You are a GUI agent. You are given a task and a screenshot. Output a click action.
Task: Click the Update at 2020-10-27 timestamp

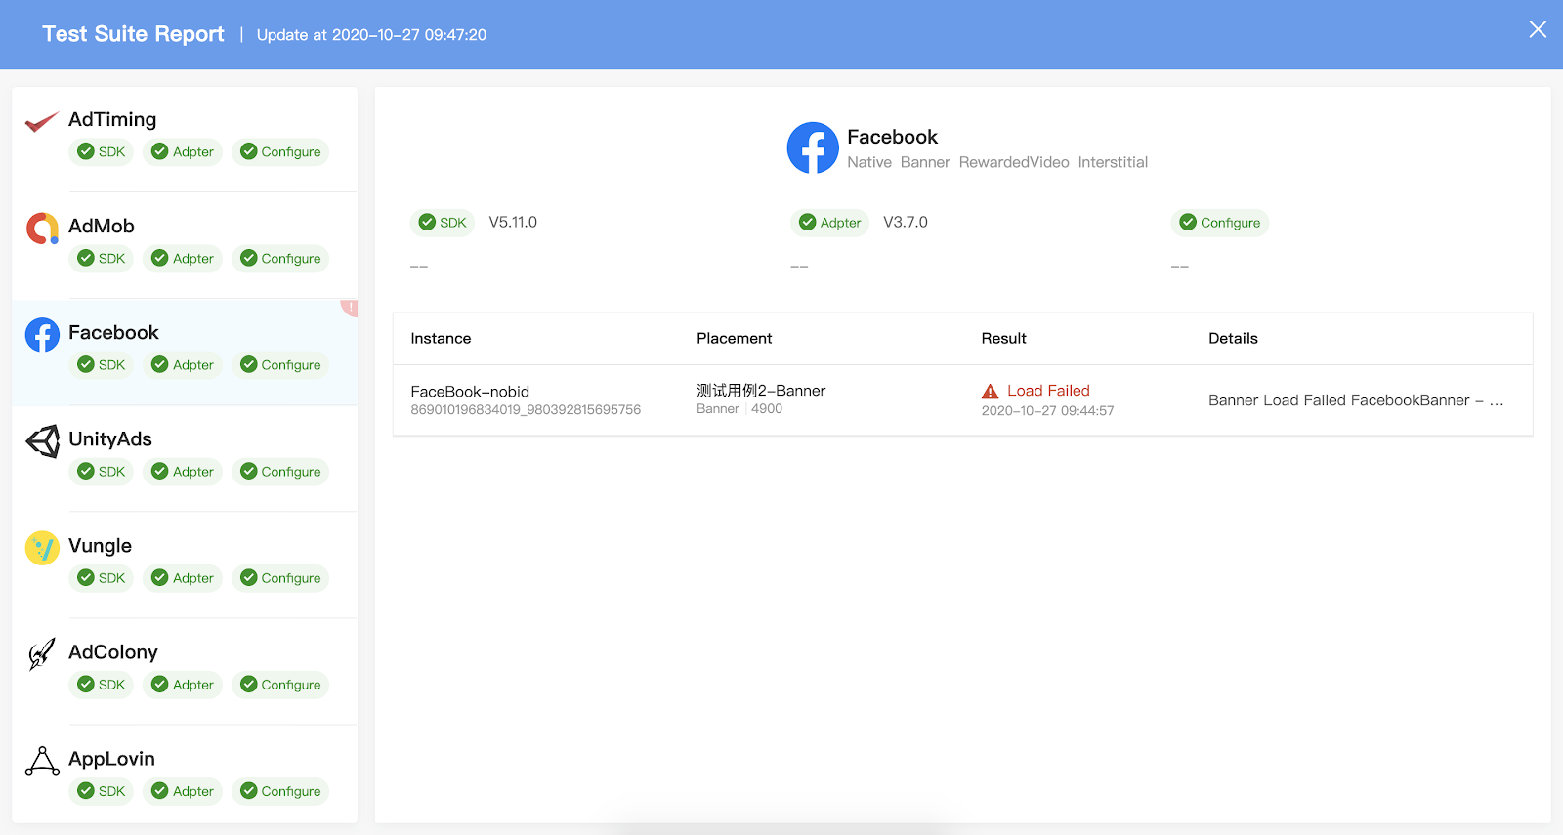(371, 34)
